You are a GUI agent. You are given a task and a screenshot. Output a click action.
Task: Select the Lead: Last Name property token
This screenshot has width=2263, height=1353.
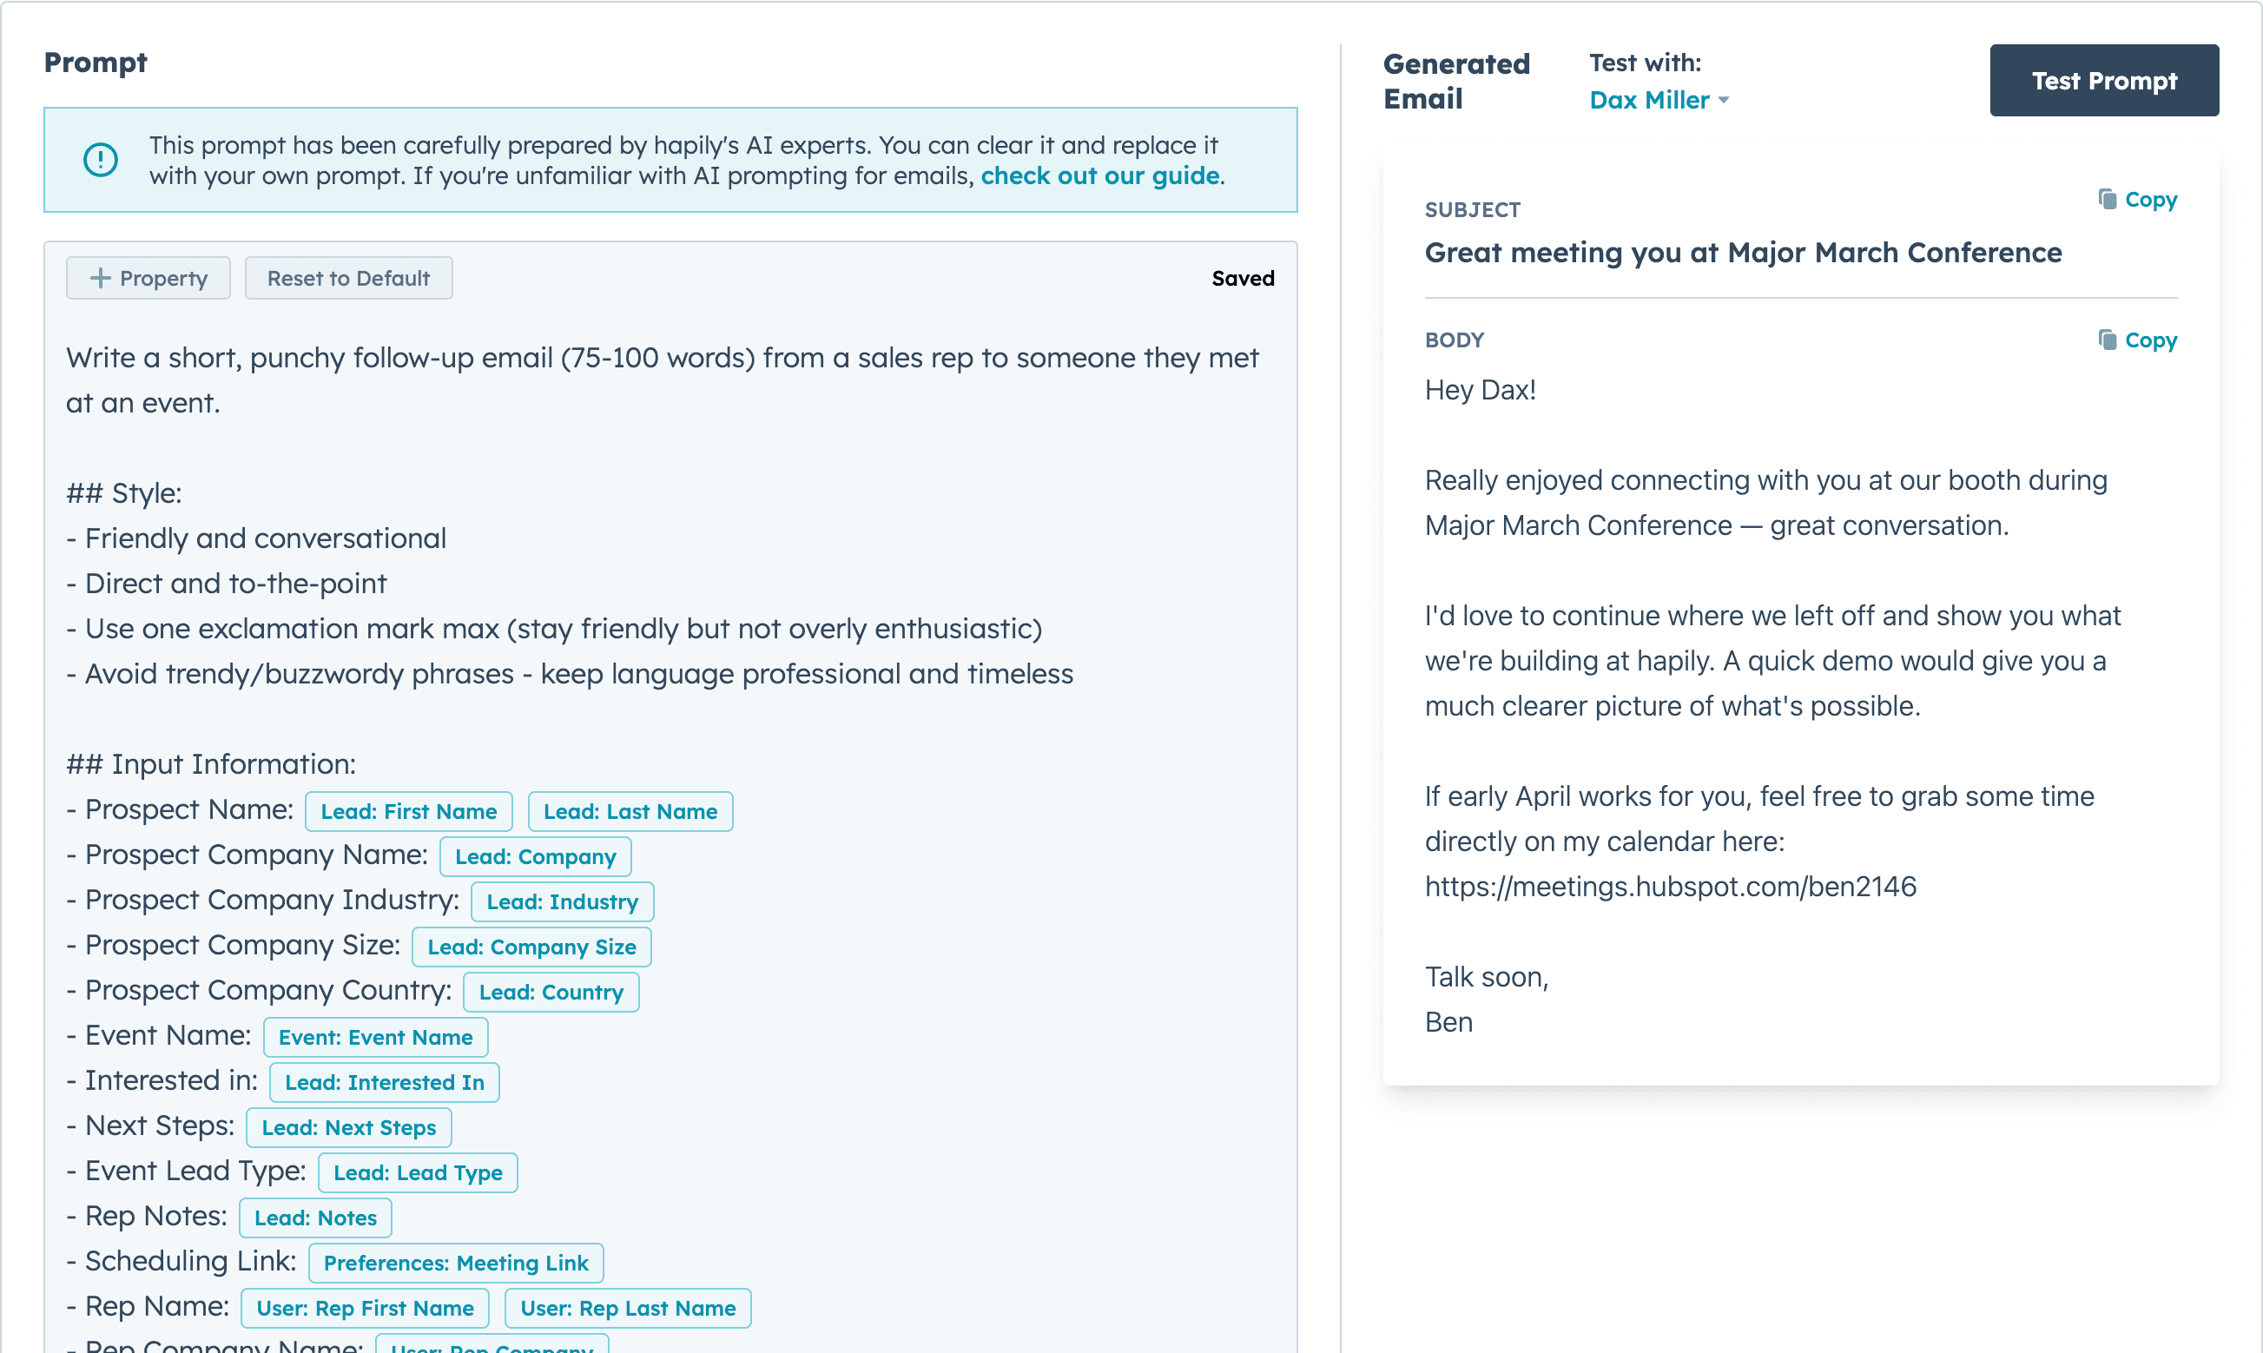[630, 811]
